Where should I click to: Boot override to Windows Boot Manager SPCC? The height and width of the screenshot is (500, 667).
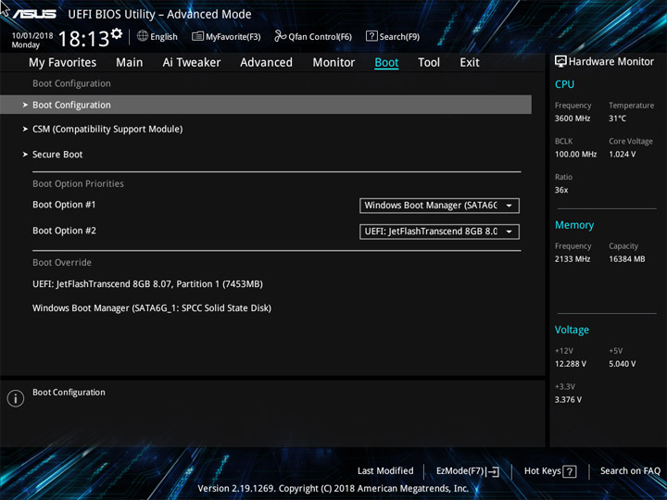152,308
